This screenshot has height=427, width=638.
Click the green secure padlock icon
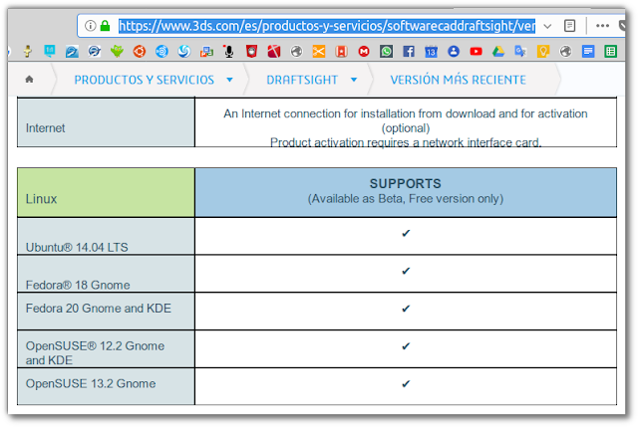point(105,26)
